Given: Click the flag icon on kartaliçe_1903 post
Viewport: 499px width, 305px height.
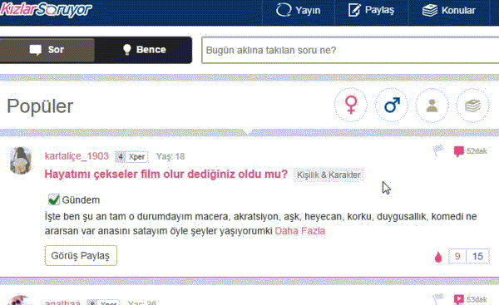Looking at the screenshot, I should 438,150.
